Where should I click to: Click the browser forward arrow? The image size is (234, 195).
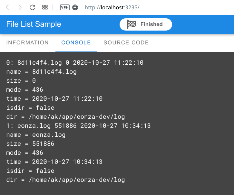(20, 7)
